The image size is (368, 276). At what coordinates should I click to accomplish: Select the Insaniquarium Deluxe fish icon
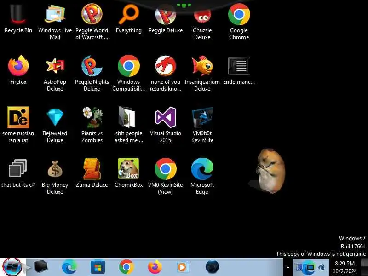[x=202, y=73]
